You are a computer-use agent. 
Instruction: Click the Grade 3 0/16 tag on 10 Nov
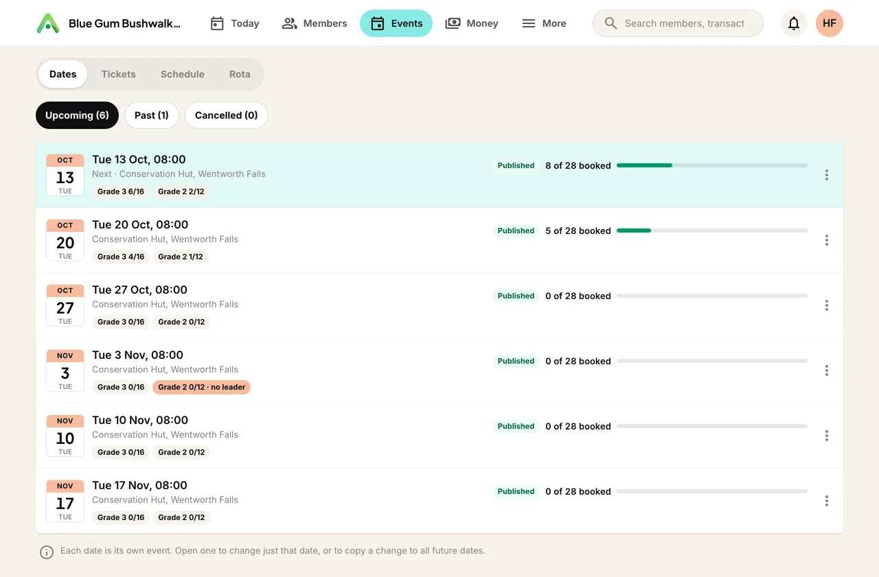[121, 452]
